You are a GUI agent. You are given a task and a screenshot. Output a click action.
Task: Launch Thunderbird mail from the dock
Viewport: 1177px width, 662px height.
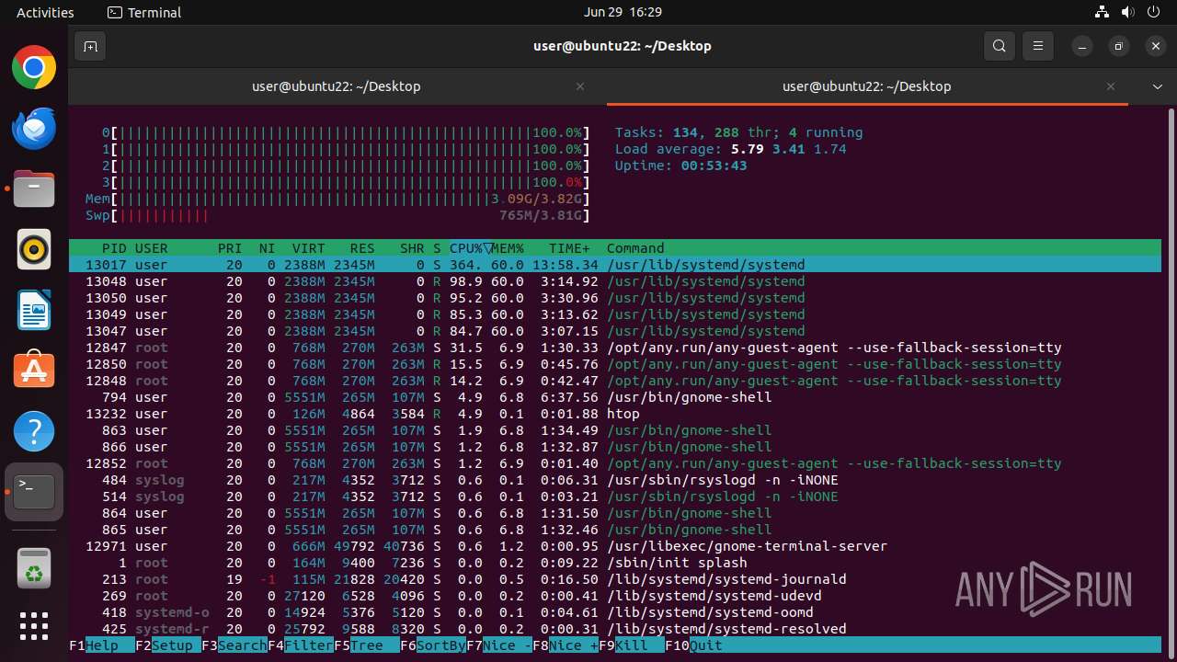point(34,128)
